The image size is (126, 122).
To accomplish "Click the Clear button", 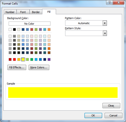I will pos(111,105).
